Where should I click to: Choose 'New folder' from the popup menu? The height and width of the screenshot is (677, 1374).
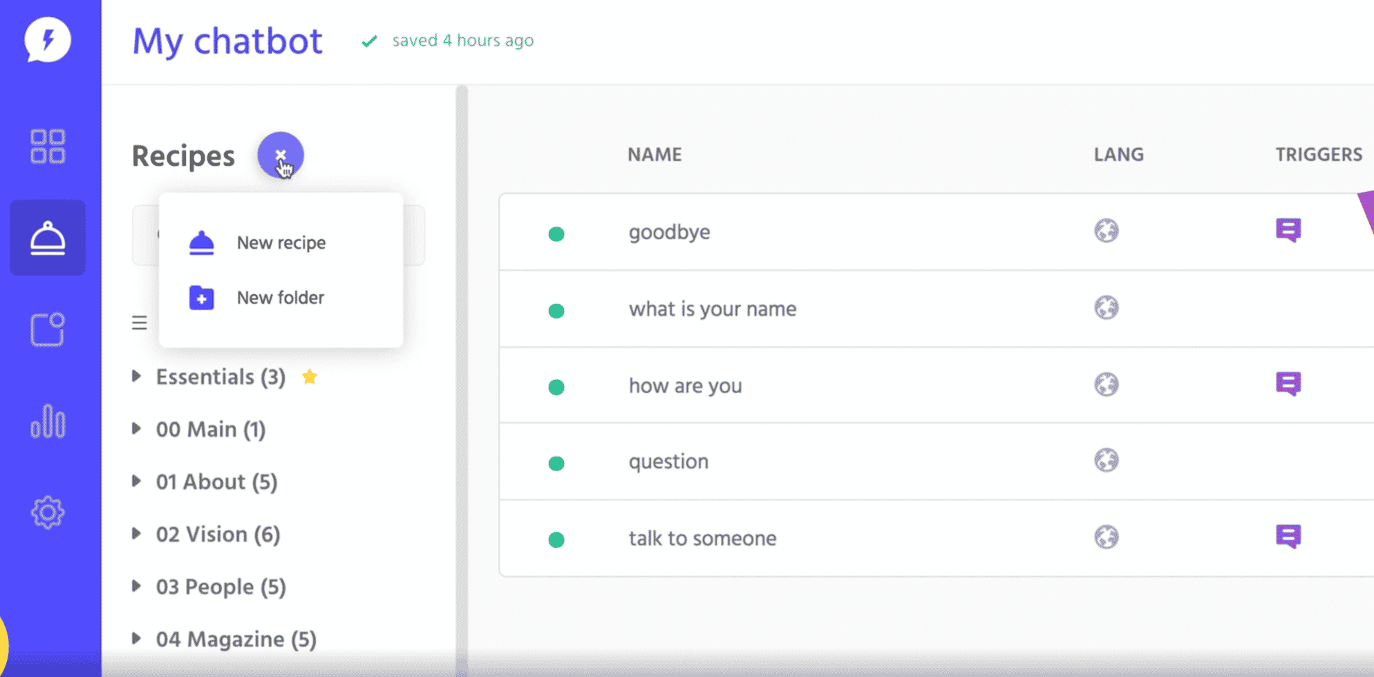tap(280, 297)
